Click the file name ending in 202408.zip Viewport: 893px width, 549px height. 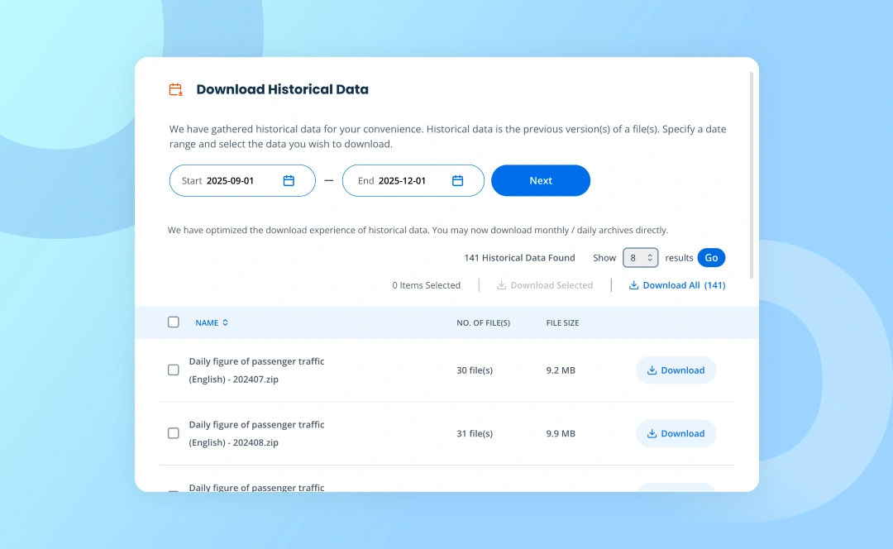[257, 433]
